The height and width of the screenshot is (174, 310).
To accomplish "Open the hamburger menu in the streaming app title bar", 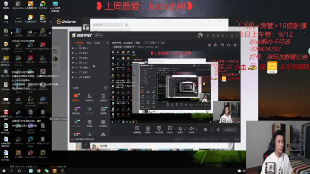I will [x=222, y=36].
